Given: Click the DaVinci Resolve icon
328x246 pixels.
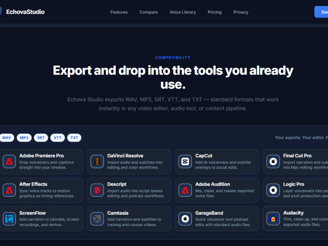Looking at the screenshot, I should (97, 161).
